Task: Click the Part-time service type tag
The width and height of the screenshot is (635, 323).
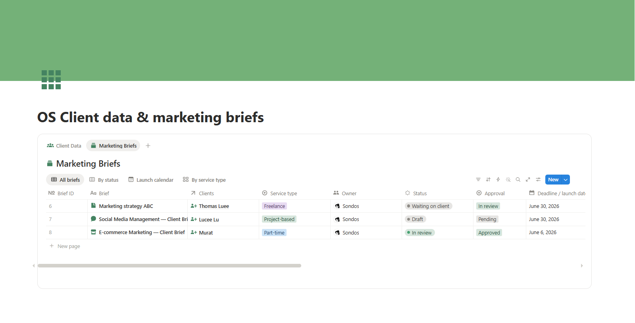Action: click(x=274, y=233)
